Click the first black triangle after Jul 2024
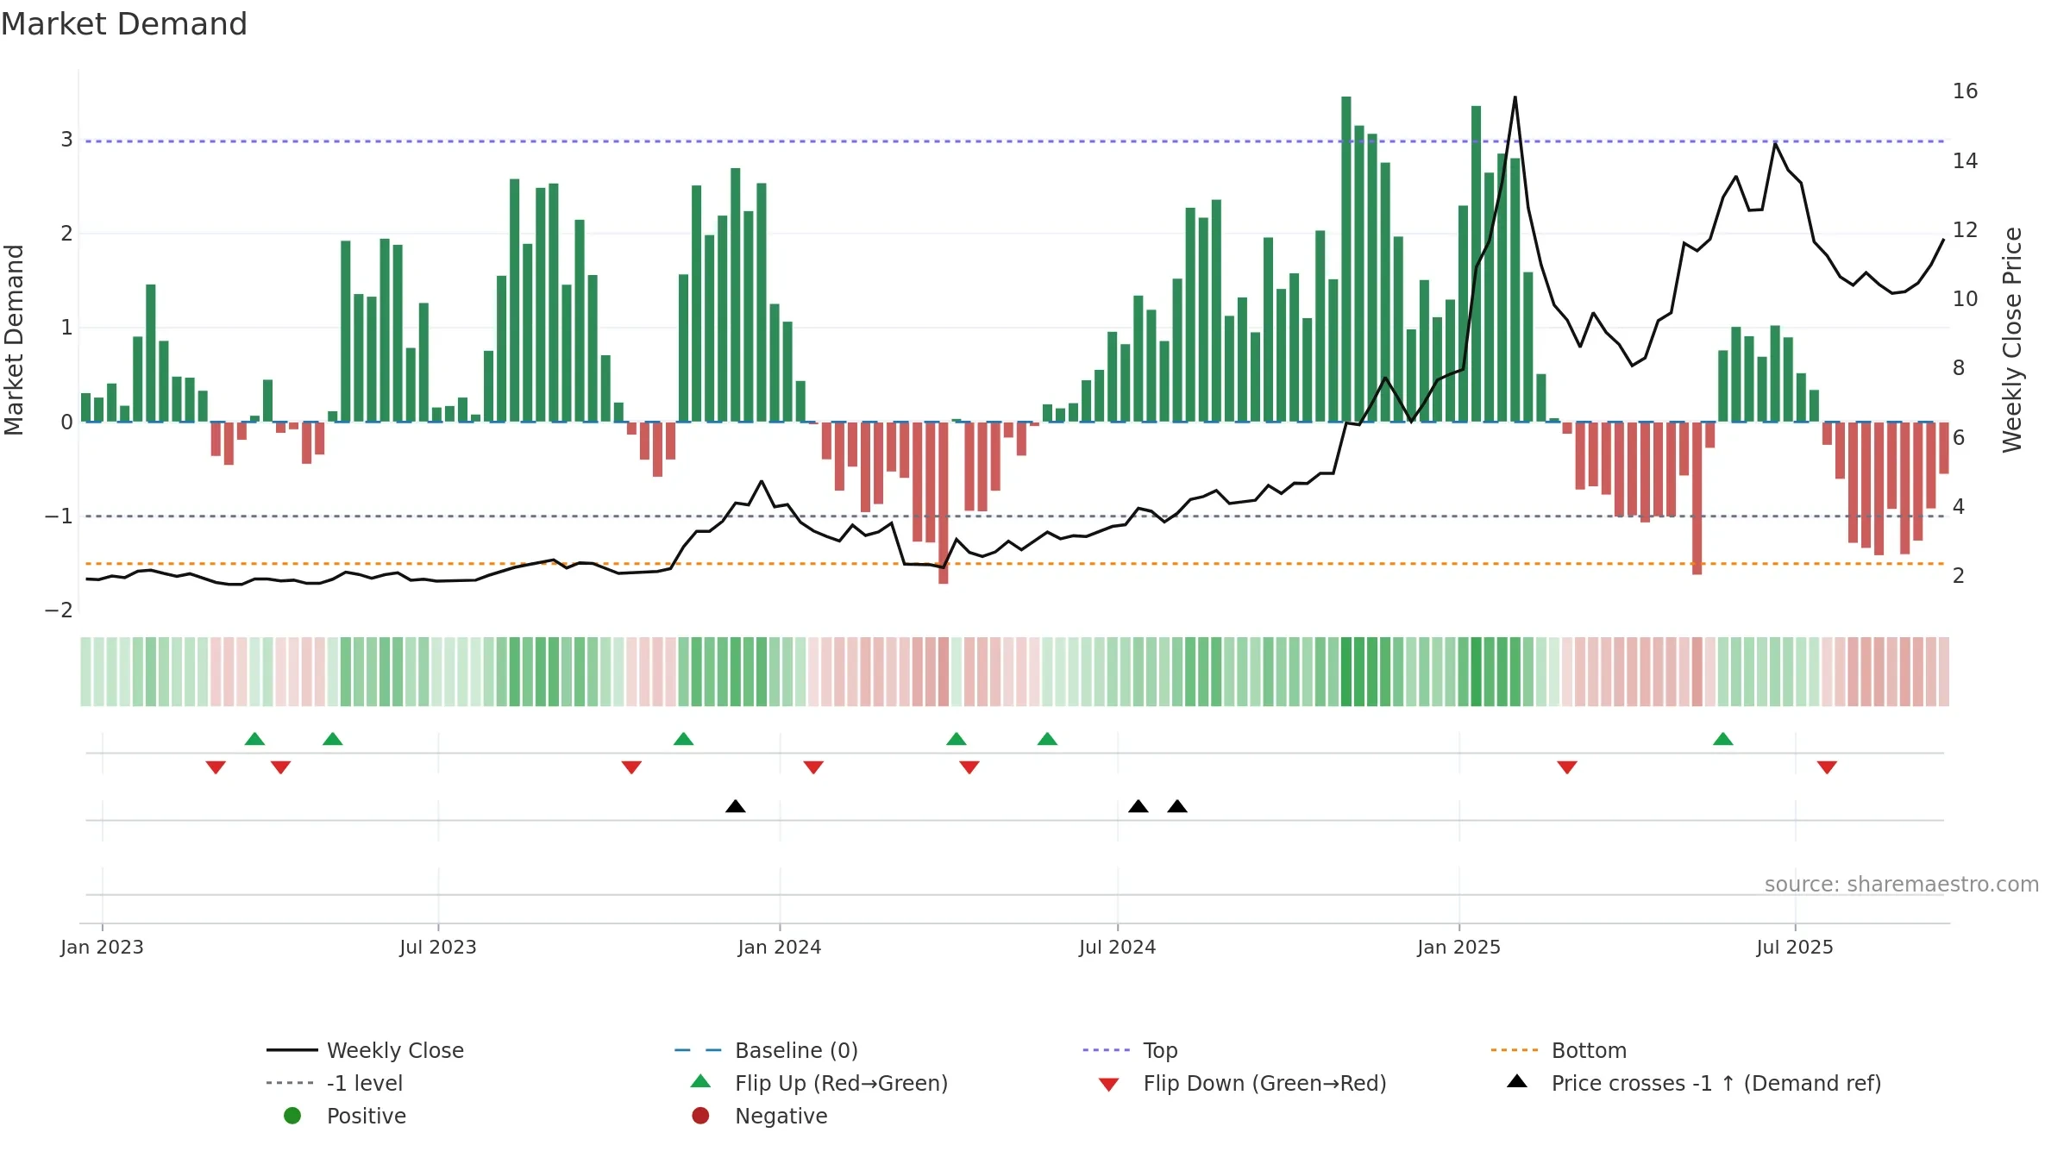 tap(1138, 806)
